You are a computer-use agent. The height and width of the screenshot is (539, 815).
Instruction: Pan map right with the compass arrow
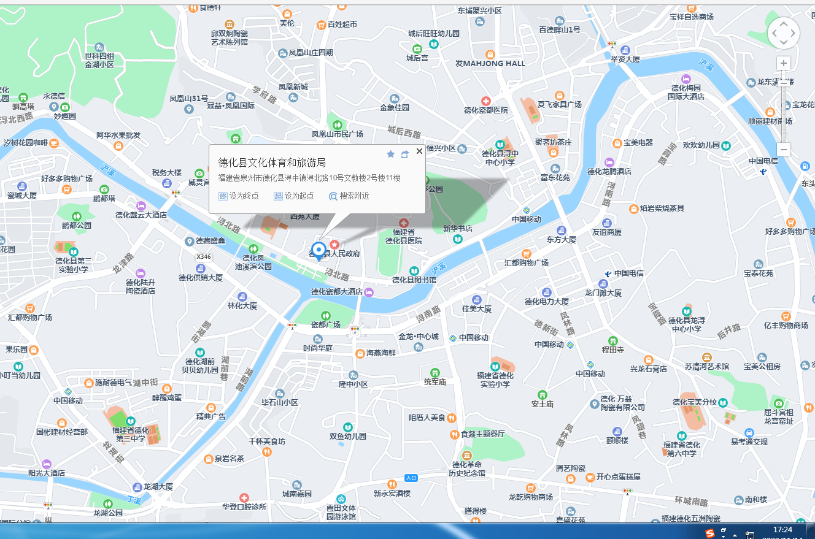(x=794, y=32)
